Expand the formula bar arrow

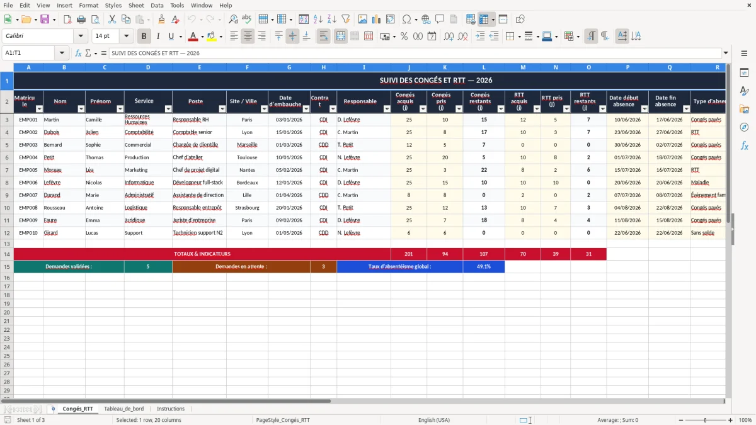click(x=726, y=53)
